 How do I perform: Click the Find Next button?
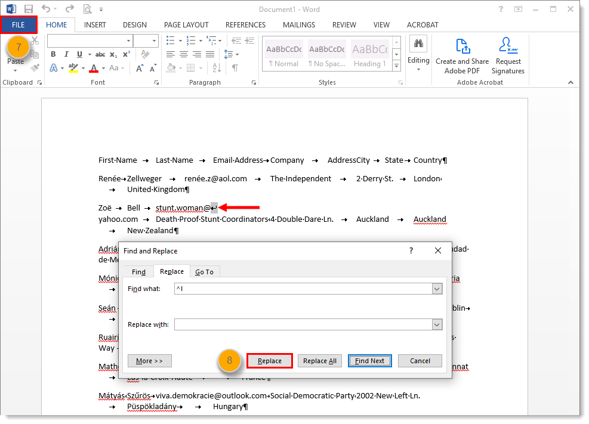click(x=369, y=361)
